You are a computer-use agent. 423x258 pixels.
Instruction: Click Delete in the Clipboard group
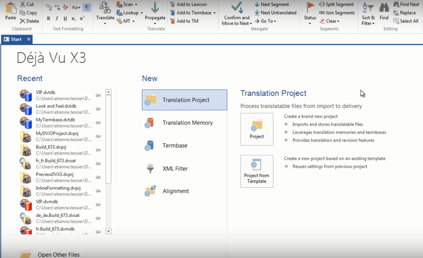coord(29,21)
